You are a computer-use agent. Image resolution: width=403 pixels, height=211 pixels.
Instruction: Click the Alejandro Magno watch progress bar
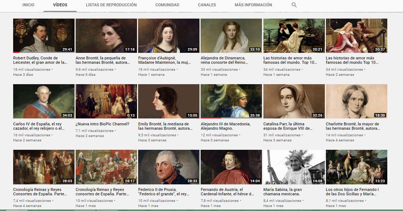[x=231, y=118]
